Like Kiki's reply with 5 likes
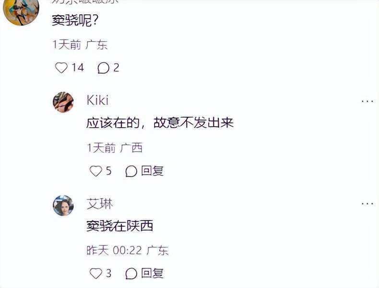This screenshot has height=288, width=379. (x=96, y=171)
